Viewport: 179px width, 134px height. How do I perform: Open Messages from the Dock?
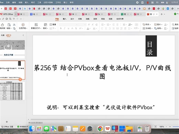click(x=46, y=129)
